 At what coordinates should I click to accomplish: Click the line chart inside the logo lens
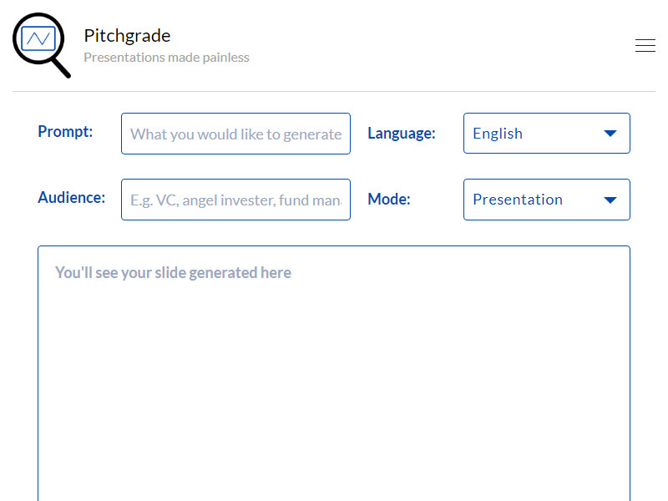click(x=39, y=38)
